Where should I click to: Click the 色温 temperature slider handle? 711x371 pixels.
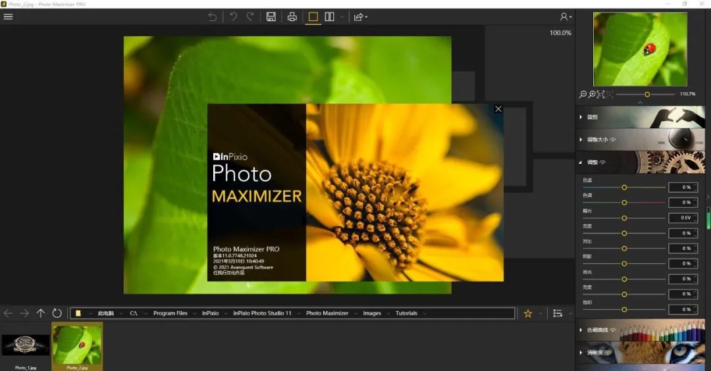624,187
